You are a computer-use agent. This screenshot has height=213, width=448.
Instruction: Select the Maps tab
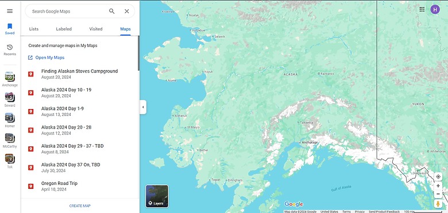(x=125, y=29)
